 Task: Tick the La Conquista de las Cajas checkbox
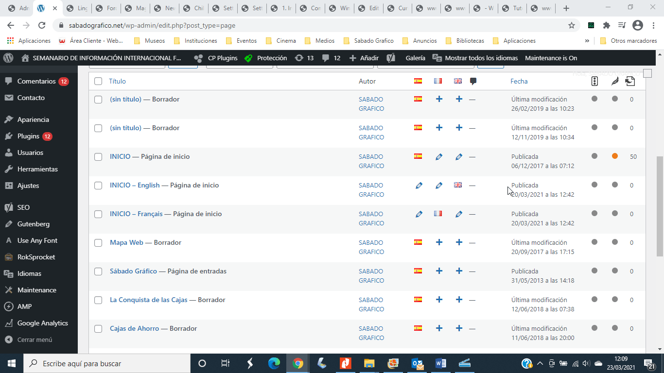(x=98, y=300)
